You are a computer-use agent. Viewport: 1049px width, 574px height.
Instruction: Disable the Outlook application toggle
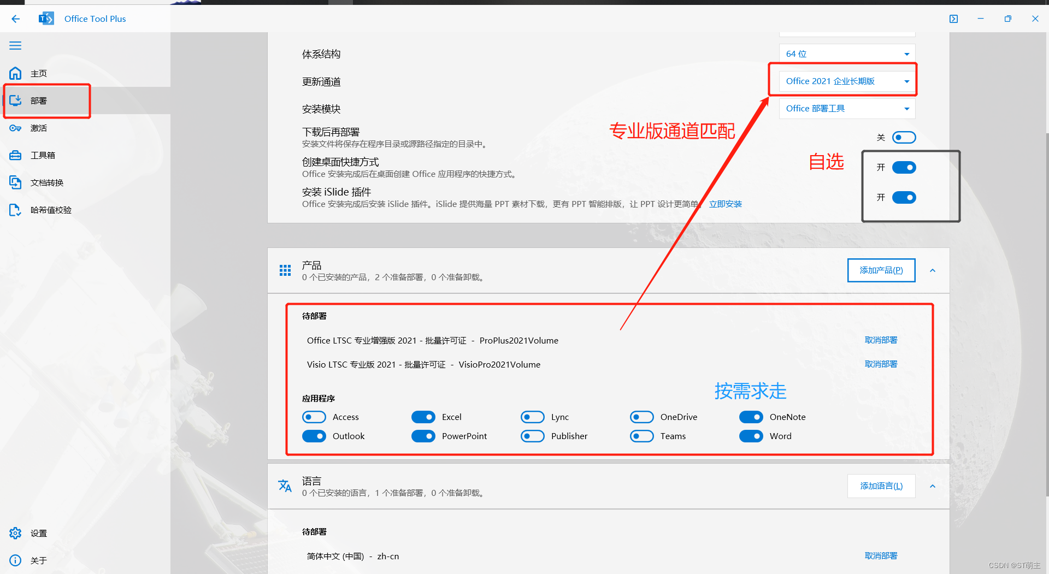coord(314,436)
